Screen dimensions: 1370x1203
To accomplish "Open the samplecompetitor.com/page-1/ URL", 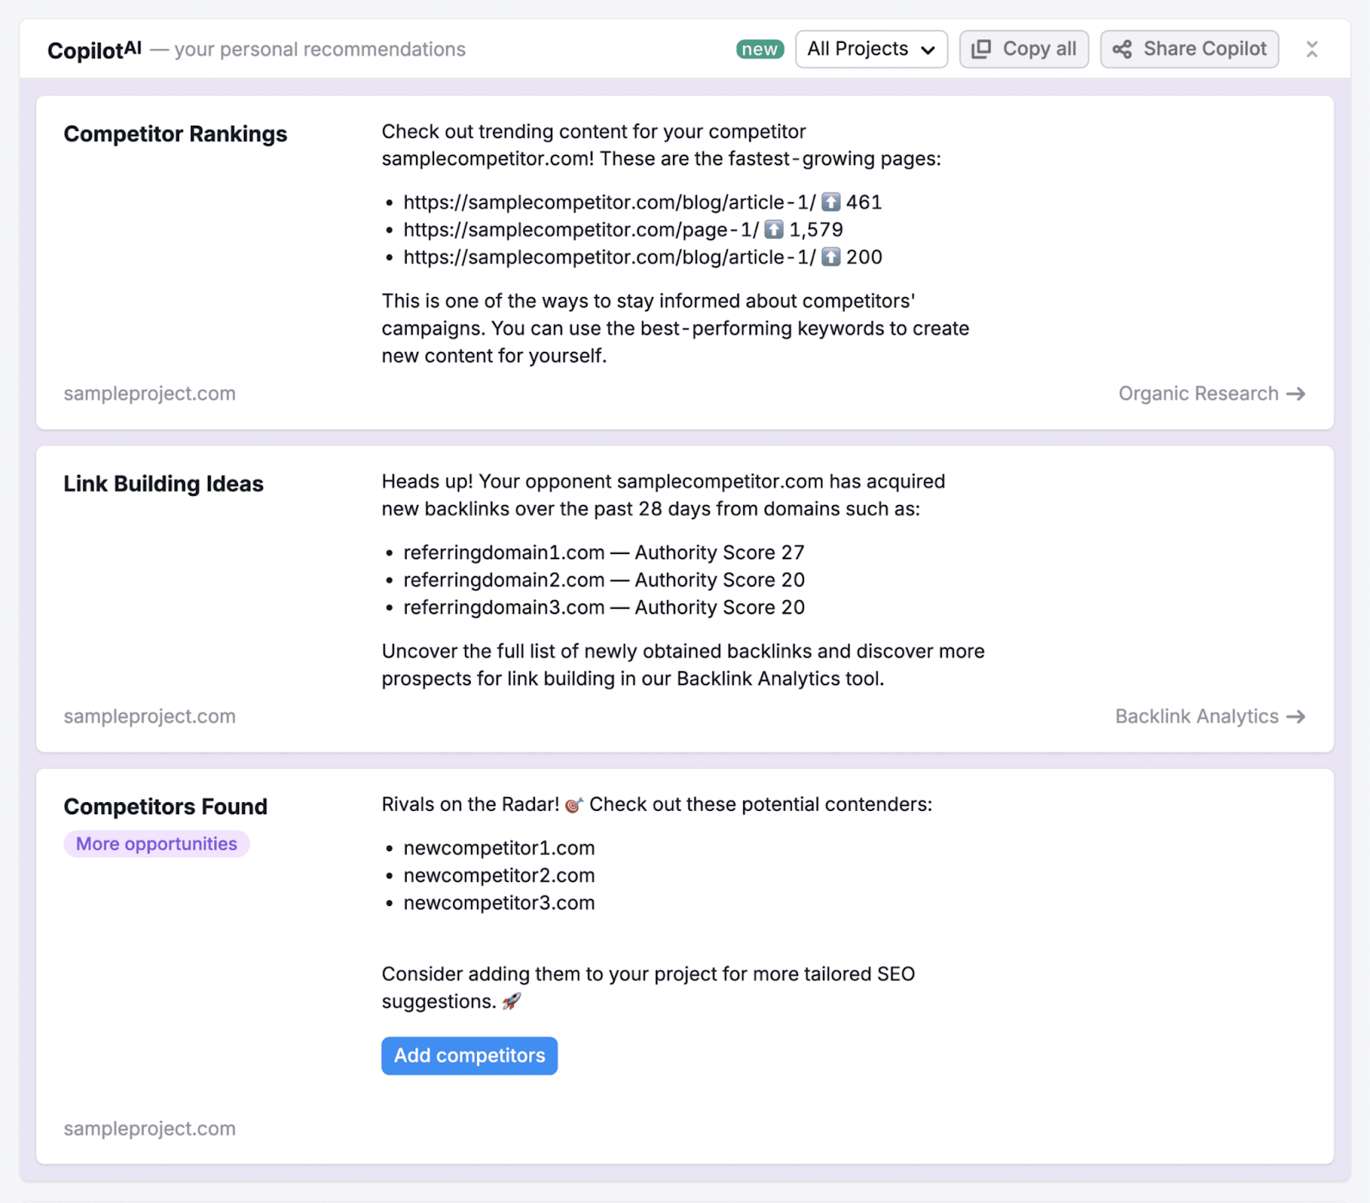I will coord(581,229).
